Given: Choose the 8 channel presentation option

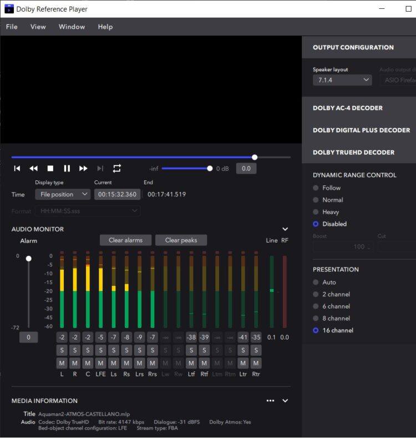Looking at the screenshot, I should 316,319.
